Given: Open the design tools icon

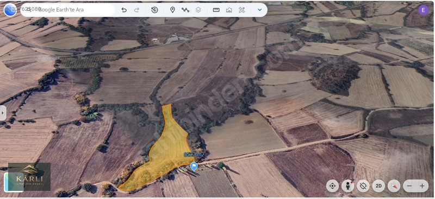Looking at the screenshot, I should point(241,10).
